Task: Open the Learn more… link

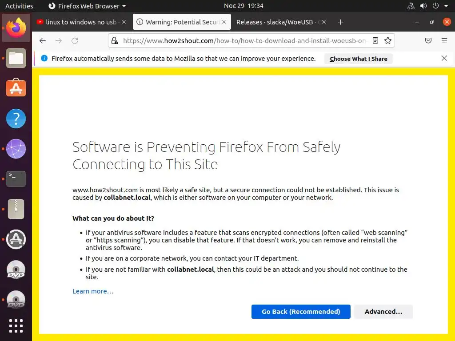Action: (93, 291)
